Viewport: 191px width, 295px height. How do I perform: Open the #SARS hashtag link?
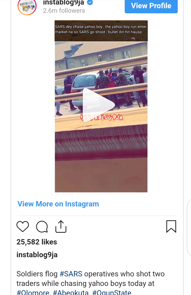pyautogui.click(x=71, y=274)
